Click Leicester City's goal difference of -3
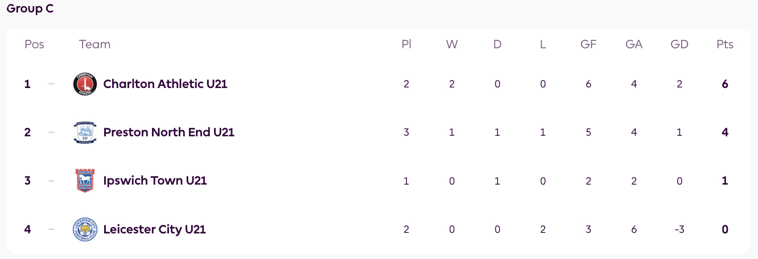 (x=679, y=229)
